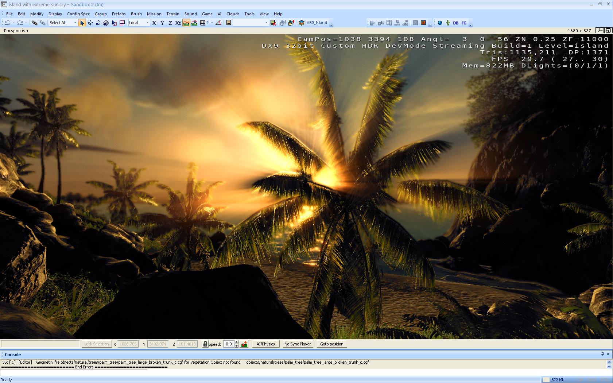Click the Goto position button
Screen dimensions: 613x383
click(332, 344)
